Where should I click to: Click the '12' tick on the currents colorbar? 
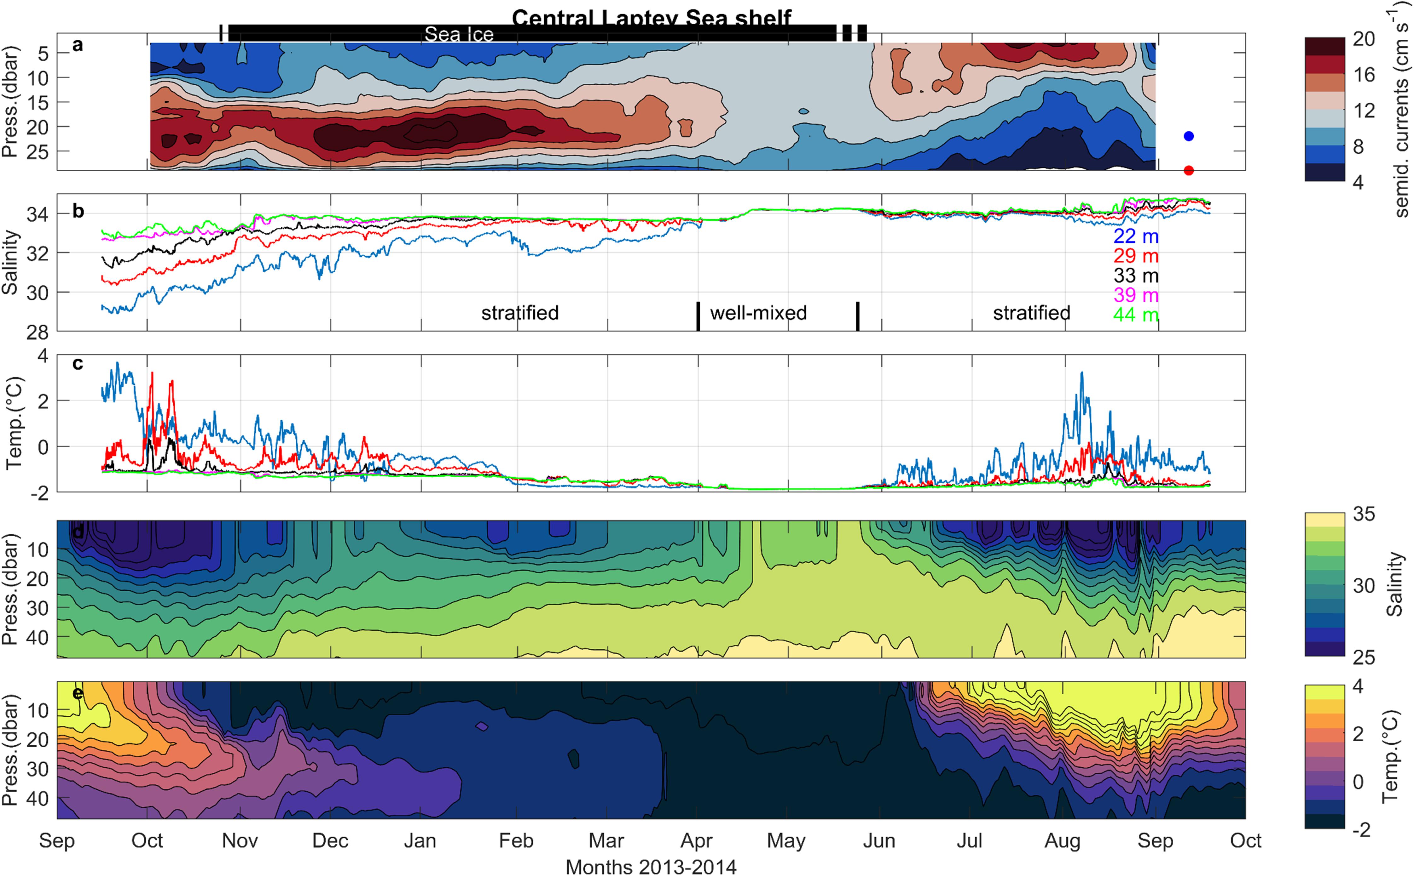click(1364, 111)
